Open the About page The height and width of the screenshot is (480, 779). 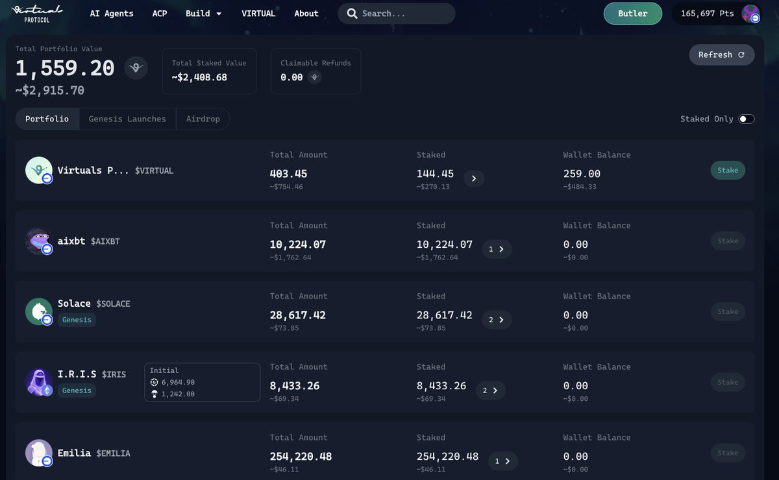pos(306,13)
